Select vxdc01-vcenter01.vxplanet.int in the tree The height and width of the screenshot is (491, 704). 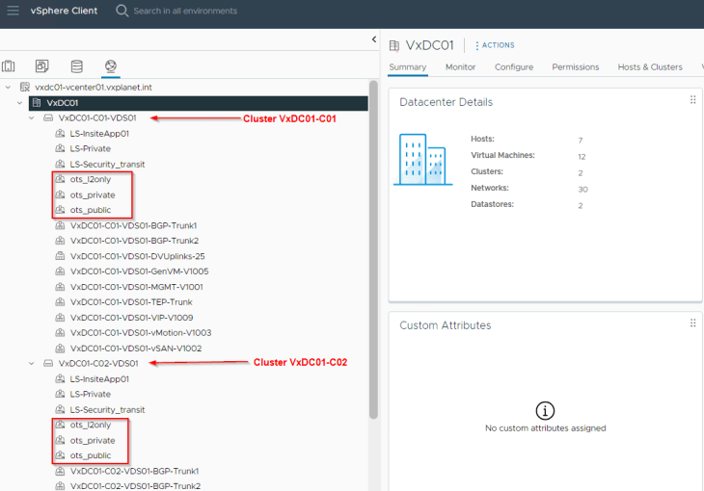(94, 87)
